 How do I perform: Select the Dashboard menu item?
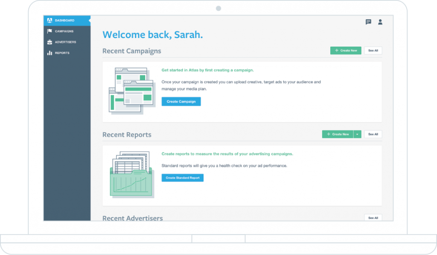[x=64, y=21]
